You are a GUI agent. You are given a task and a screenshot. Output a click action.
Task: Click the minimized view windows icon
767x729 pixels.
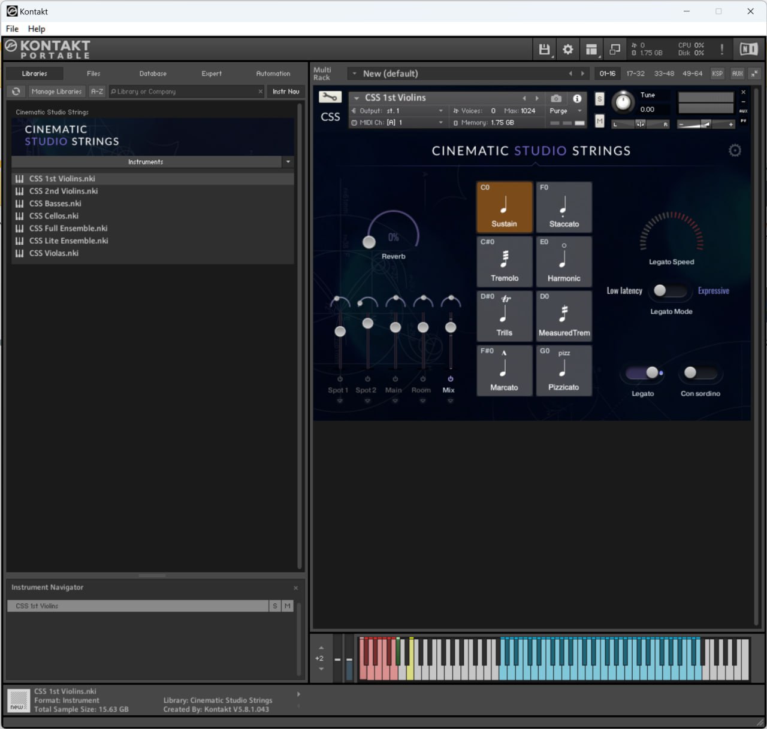tap(615, 50)
